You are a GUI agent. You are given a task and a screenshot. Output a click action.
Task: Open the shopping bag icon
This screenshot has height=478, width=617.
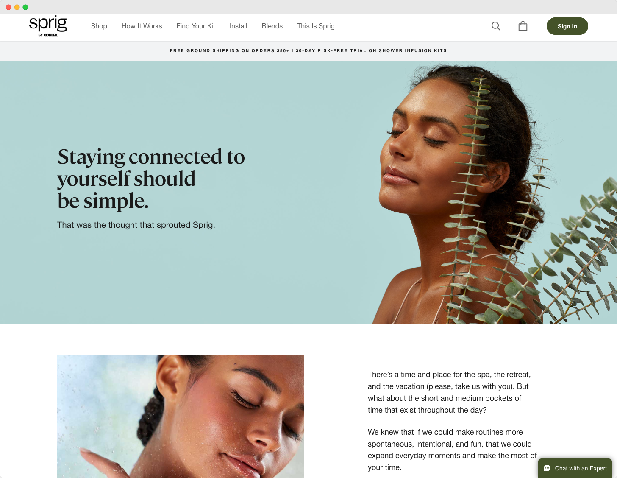(x=523, y=26)
